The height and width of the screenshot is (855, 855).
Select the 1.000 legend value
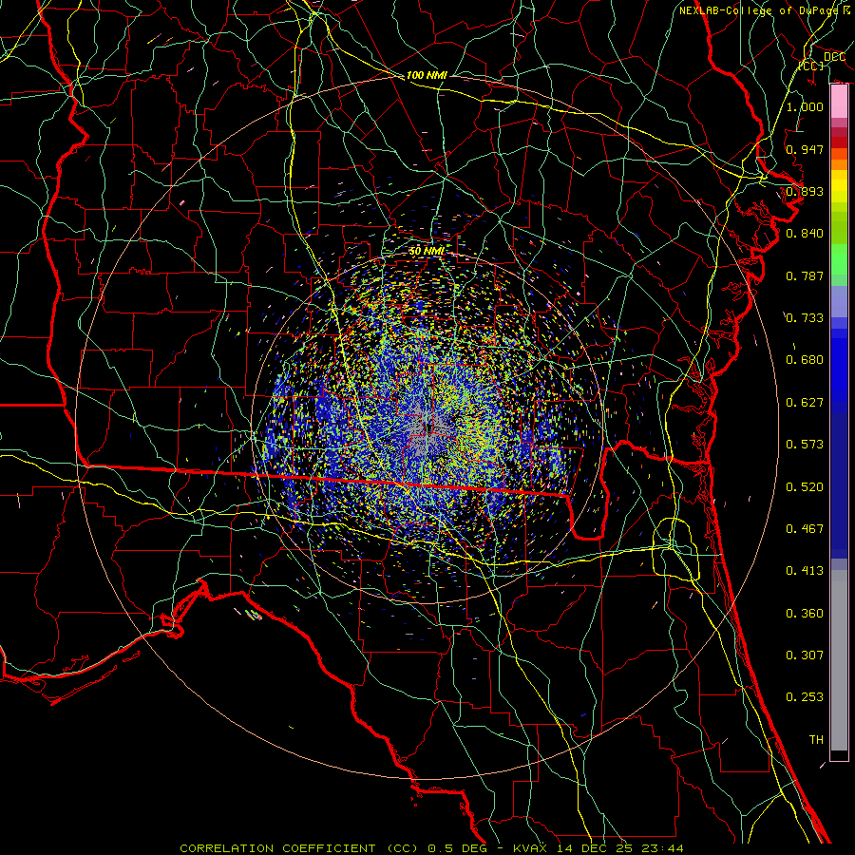[805, 106]
